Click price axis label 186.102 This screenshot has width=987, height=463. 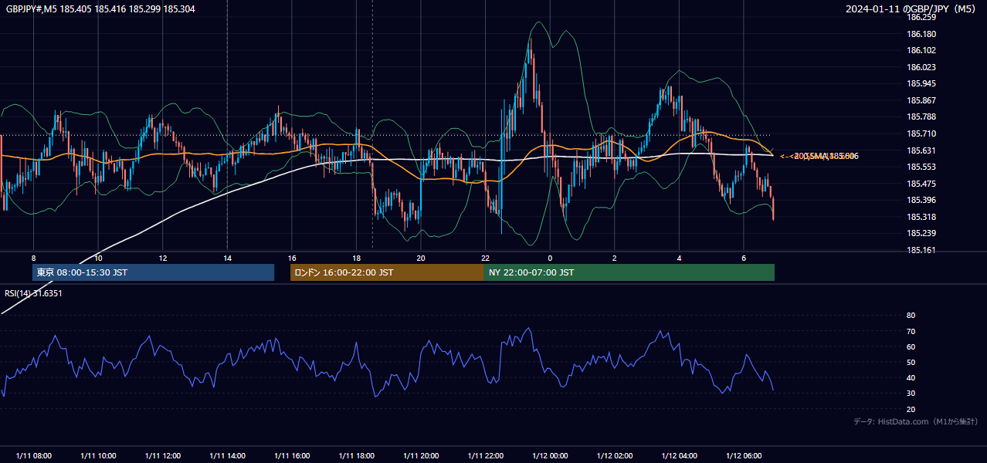[921, 50]
